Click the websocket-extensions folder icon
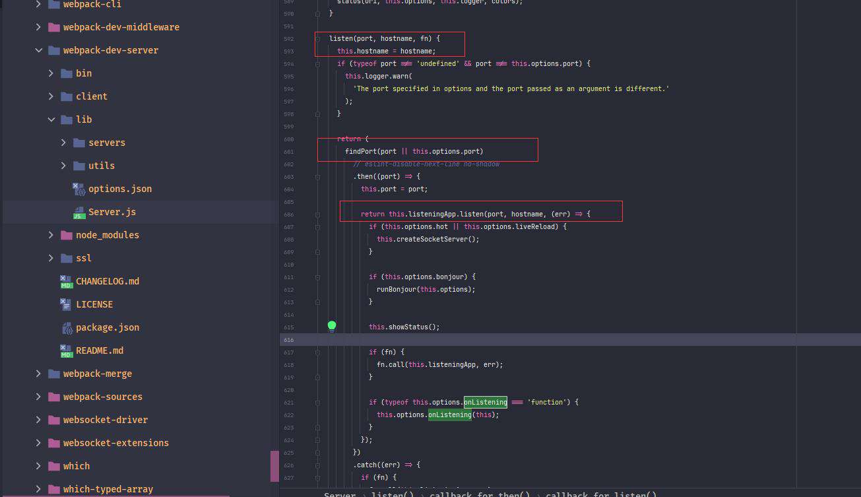The image size is (861, 497). point(53,443)
